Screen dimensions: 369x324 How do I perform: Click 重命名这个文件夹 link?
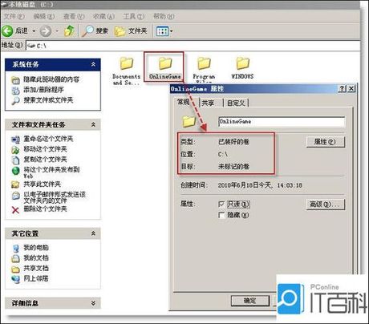coord(48,139)
